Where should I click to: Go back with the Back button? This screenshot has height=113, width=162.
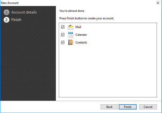(109, 107)
